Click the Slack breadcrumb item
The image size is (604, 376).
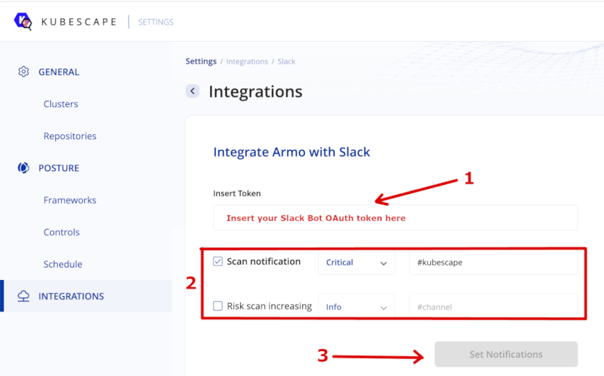286,62
